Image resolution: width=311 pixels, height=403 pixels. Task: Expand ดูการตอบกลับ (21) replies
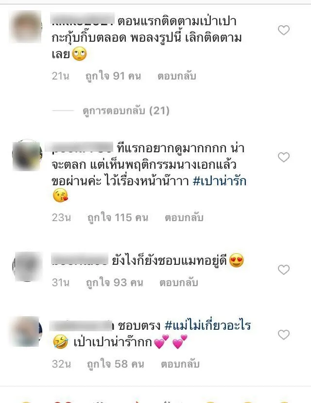pyautogui.click(x=126, y=111)
